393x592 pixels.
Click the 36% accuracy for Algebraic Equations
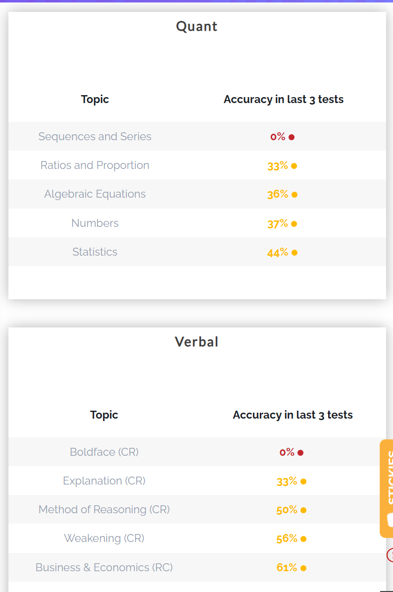[x=277, y=194]
